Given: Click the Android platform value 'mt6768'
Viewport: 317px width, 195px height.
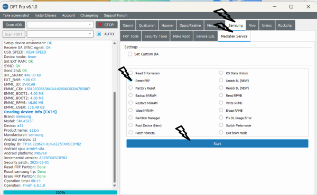Looking at the screenshot, I should (41, 153).
